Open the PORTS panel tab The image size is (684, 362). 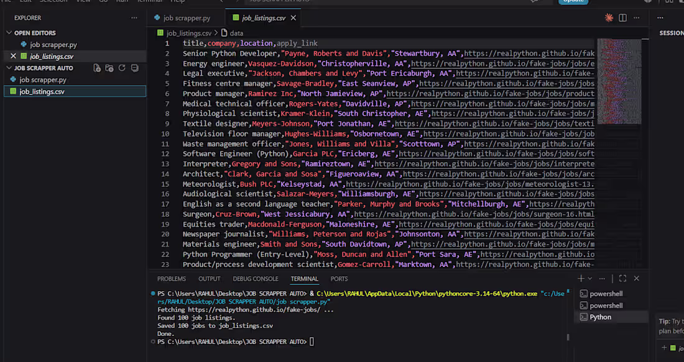pos(339,279)
